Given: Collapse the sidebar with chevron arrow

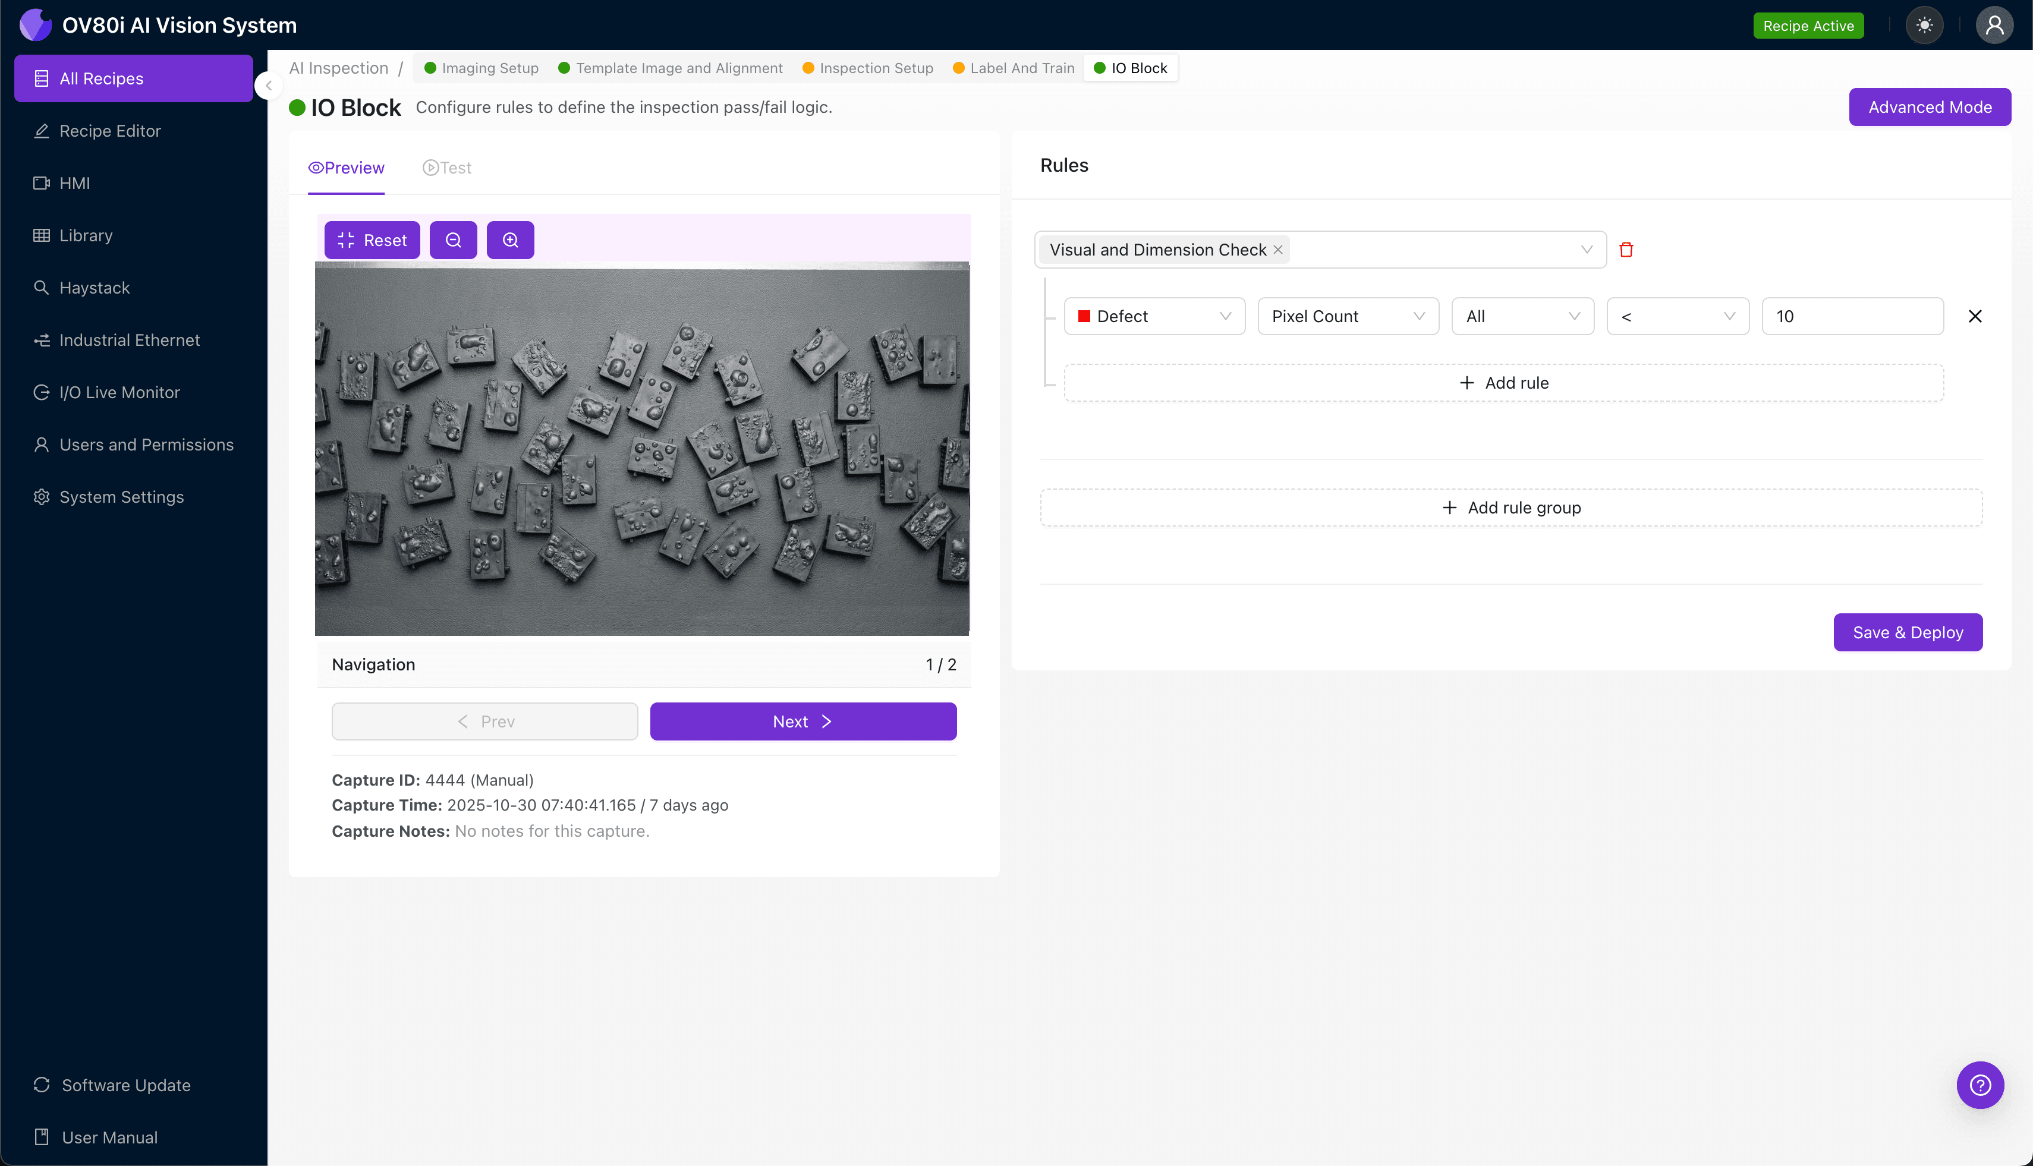Looking at the screenshot, I should 269,86.
